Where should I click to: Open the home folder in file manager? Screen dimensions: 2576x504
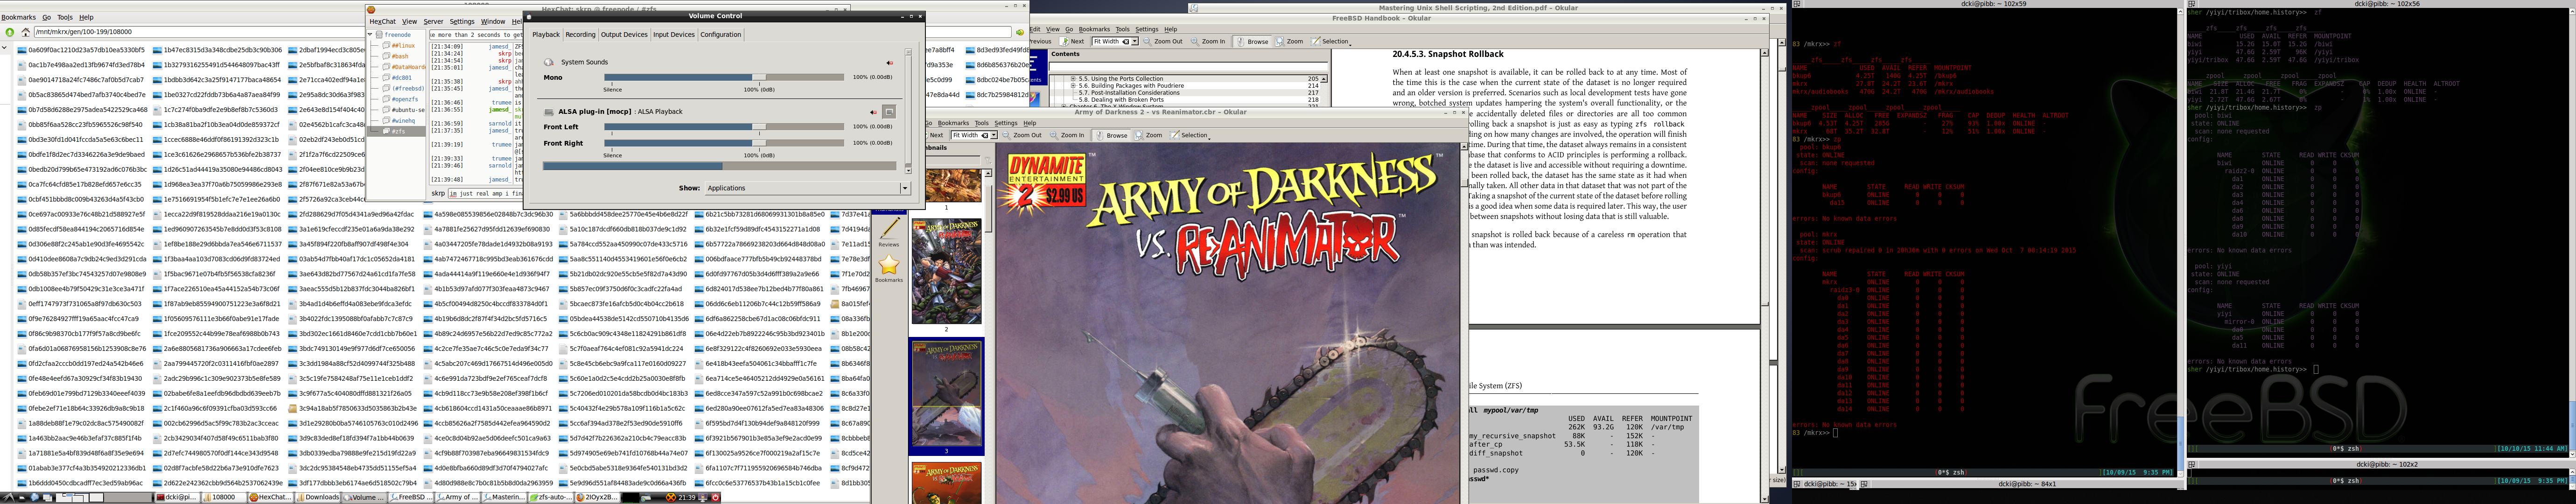click(25, 32)
